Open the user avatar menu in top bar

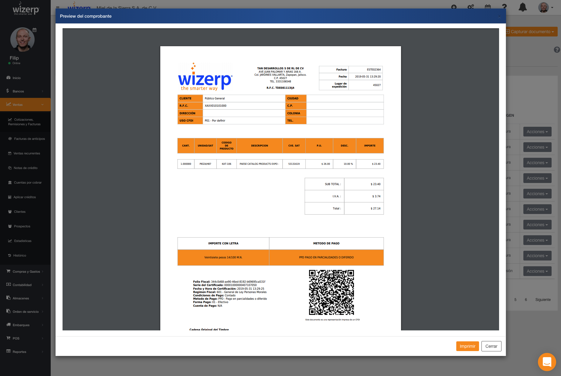(x=546, y=7)
